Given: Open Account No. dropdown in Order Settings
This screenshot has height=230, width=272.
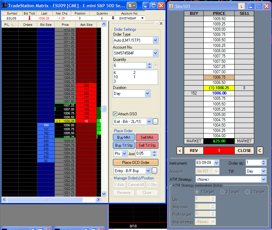Looking at the screenshot, I should [x=155, y=53].
